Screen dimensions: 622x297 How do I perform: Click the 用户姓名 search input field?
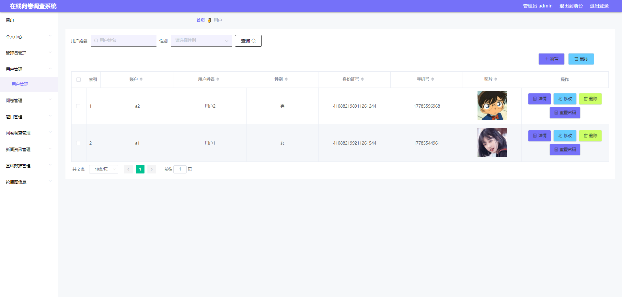coord(124,41)
